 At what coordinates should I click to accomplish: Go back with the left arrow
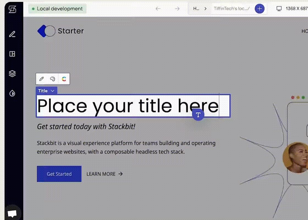pyautogui.click(x=158, y=9)
